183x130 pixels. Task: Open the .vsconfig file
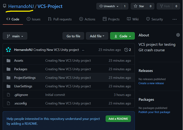(x=20, y=103)
